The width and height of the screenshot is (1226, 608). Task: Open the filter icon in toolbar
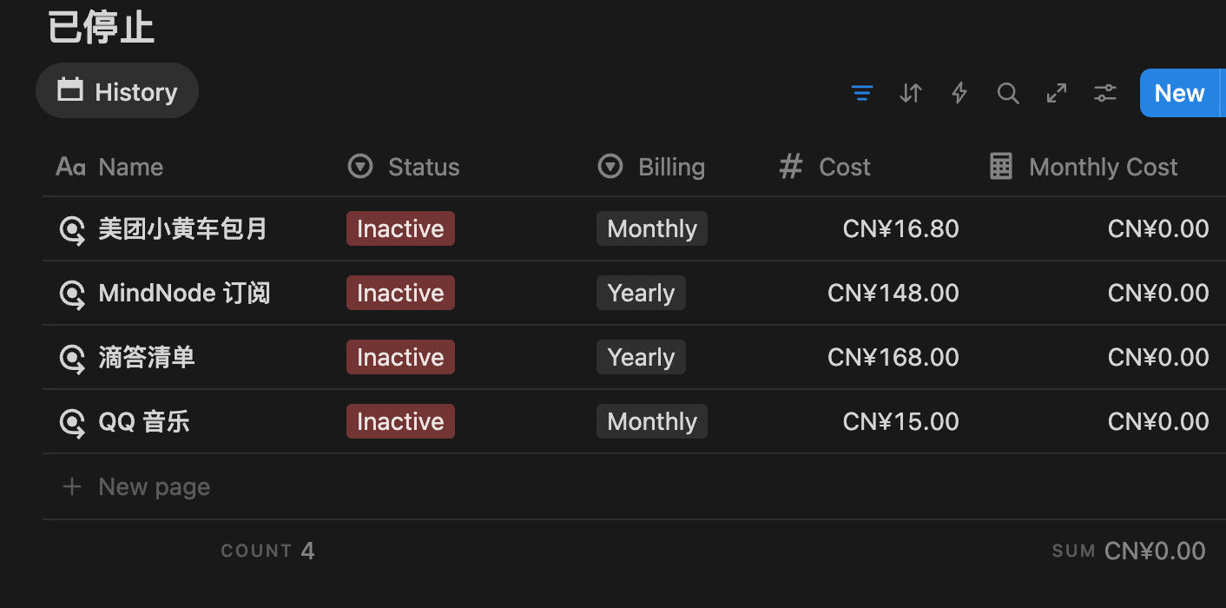(x=861, y=93)
